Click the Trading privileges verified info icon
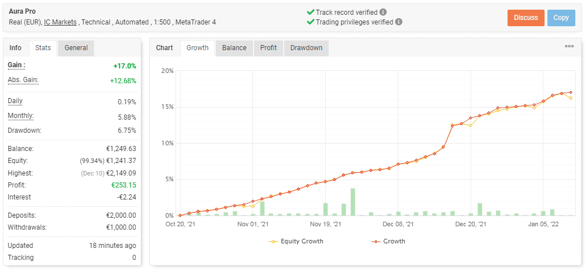The height and width of the screenshot is (269, 585). [x=399, y=22]
